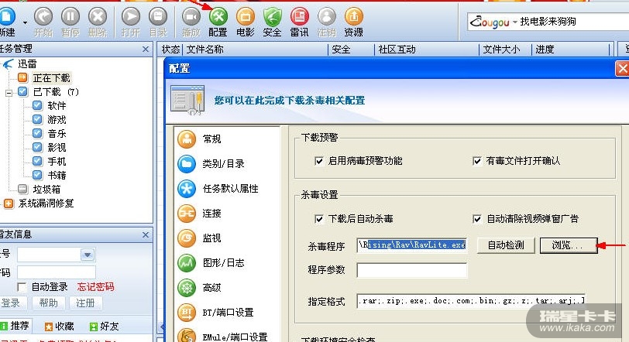Screen dimensions: 629x342
Task: Switch to the 好友 tab
Action: click(105, 327)
